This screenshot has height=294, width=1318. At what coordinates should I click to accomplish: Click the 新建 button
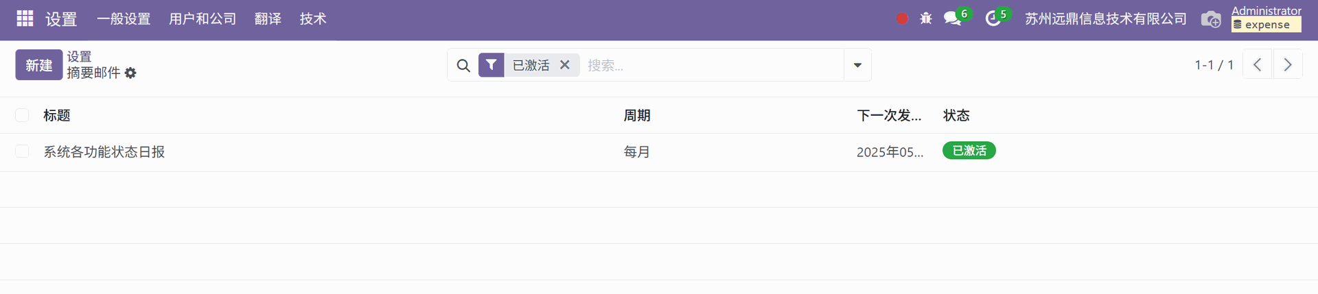tap(39, 65)
